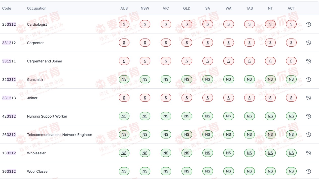Viewport: 319px width, 179px height.
Task: Click Nursing Support Worker's QLD badge
Action: (187, 116)
